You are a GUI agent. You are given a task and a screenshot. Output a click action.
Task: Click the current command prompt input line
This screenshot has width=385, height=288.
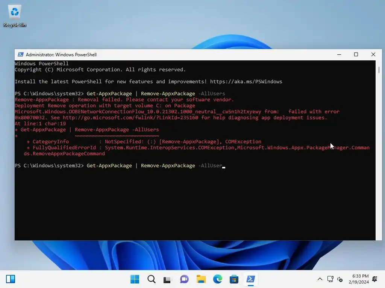[120, 165]
